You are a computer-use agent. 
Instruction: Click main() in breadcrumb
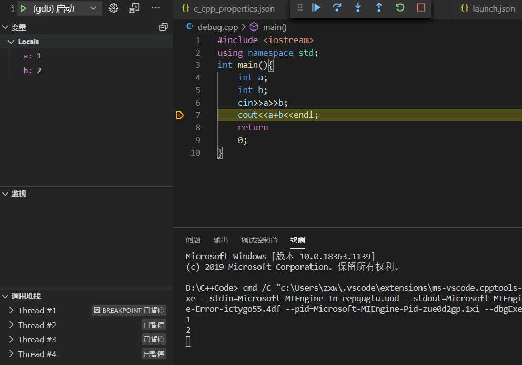275,27
